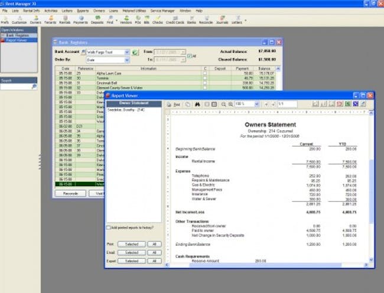Toggle cleared checkbox for Alpha Lawn Care row

click(205, 73)
